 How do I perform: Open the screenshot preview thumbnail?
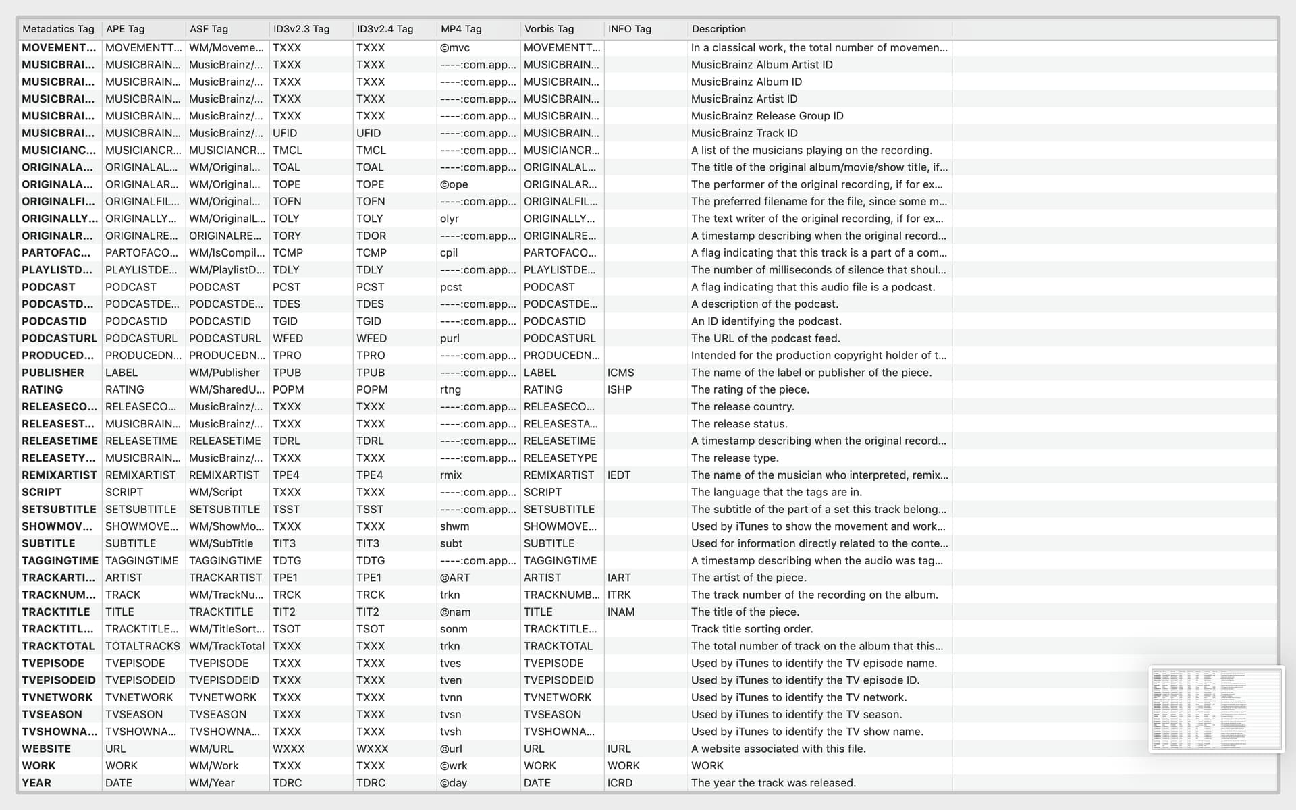click(x=1216, y=709)
